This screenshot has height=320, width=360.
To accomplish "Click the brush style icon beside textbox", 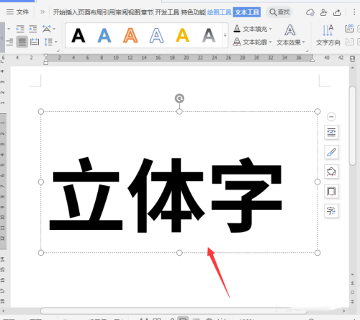I will click(x=331, y=152).
